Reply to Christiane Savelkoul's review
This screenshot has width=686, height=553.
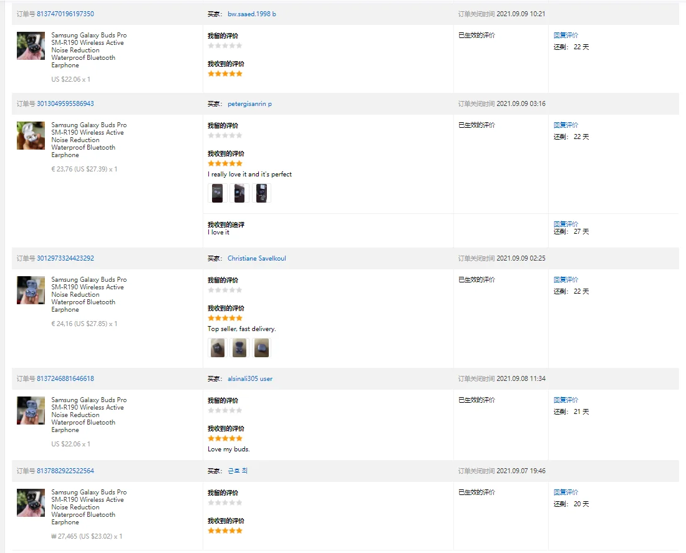click(x=566, y=279)
